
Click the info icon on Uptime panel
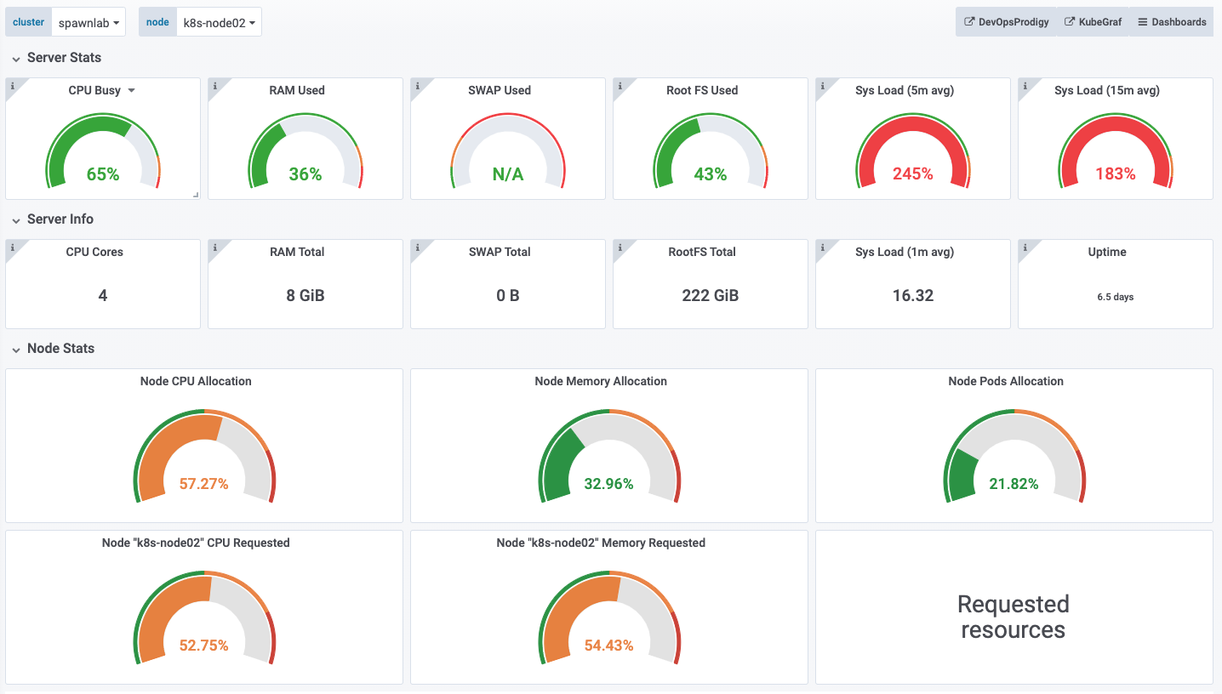[x=1025, y=247]
